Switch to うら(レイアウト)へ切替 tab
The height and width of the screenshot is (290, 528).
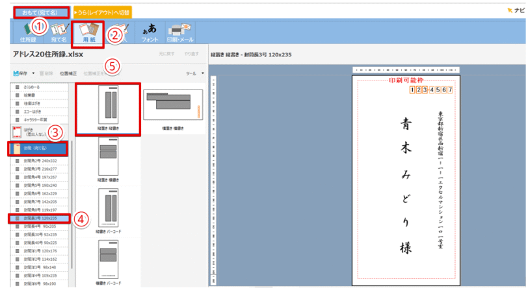click(102, 12)
